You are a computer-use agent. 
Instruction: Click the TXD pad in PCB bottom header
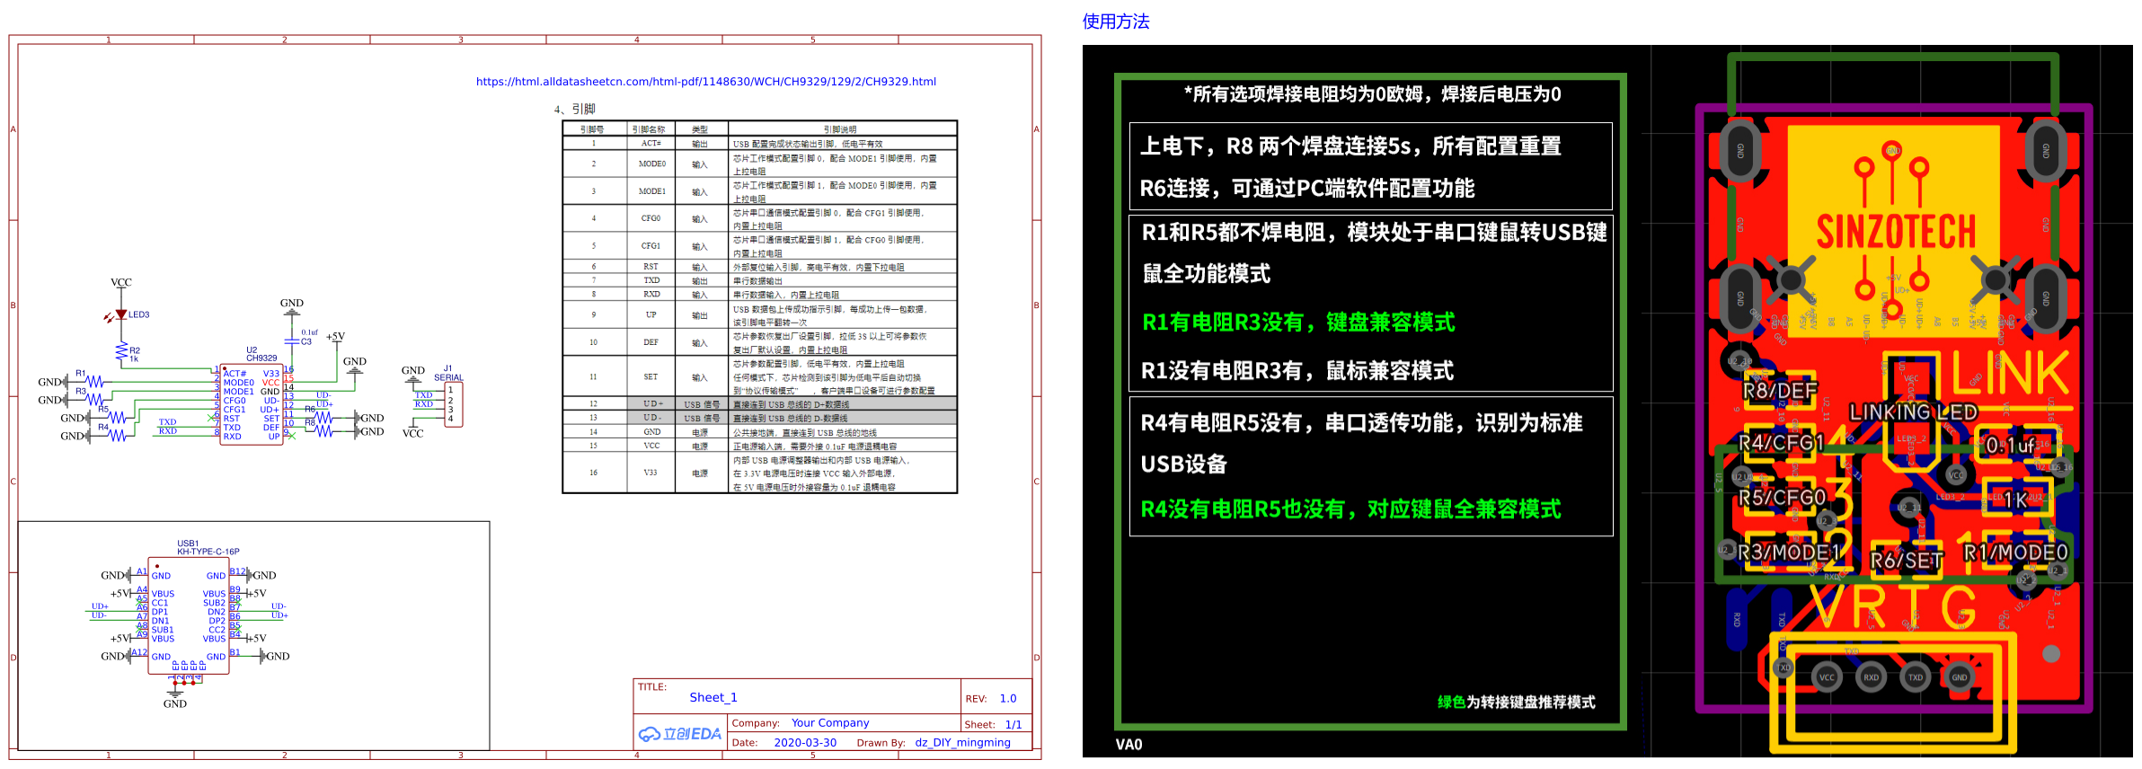coord(1916,677)
